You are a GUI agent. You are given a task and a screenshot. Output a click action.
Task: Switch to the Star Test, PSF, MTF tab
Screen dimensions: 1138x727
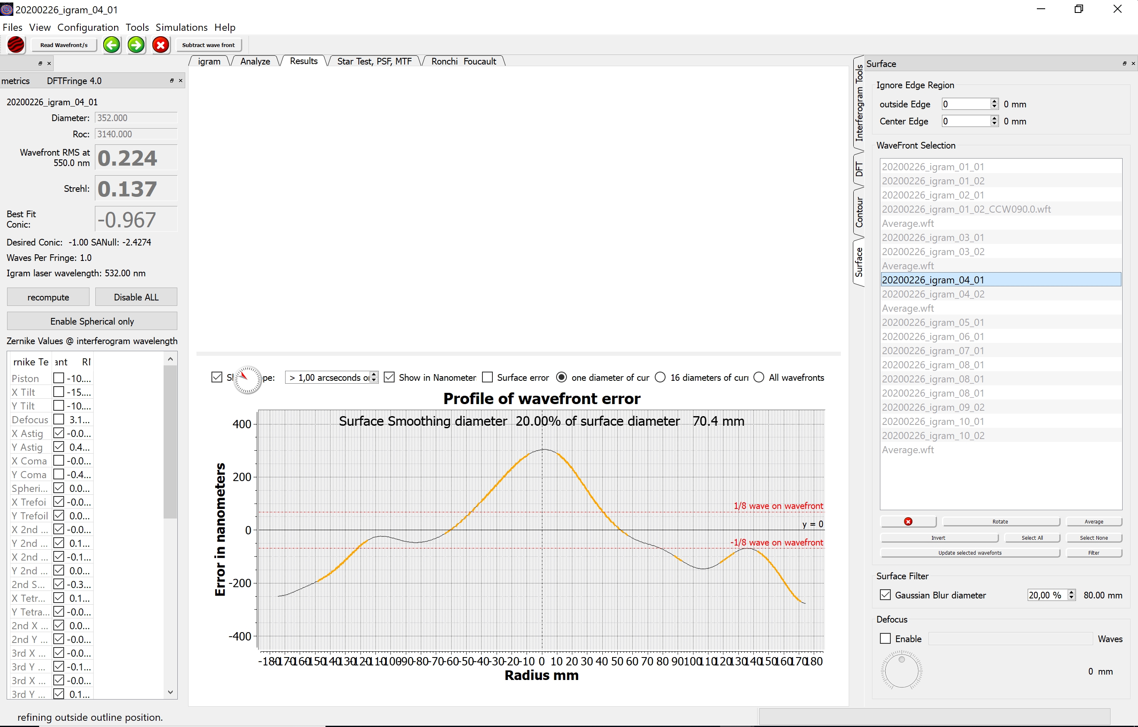(x=374, y=62)
